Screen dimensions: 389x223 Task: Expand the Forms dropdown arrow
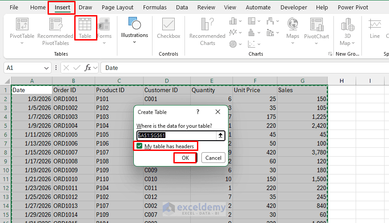coord(104,43)
